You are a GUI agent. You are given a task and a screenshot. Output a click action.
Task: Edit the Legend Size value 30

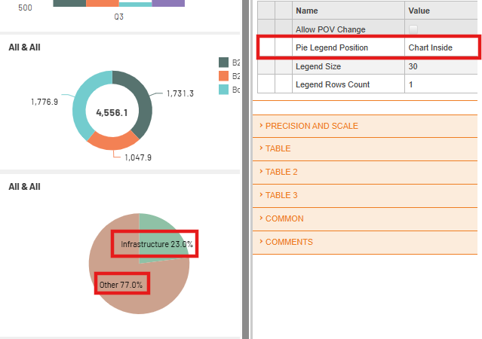pyautogui.click(x=441, y=66)
